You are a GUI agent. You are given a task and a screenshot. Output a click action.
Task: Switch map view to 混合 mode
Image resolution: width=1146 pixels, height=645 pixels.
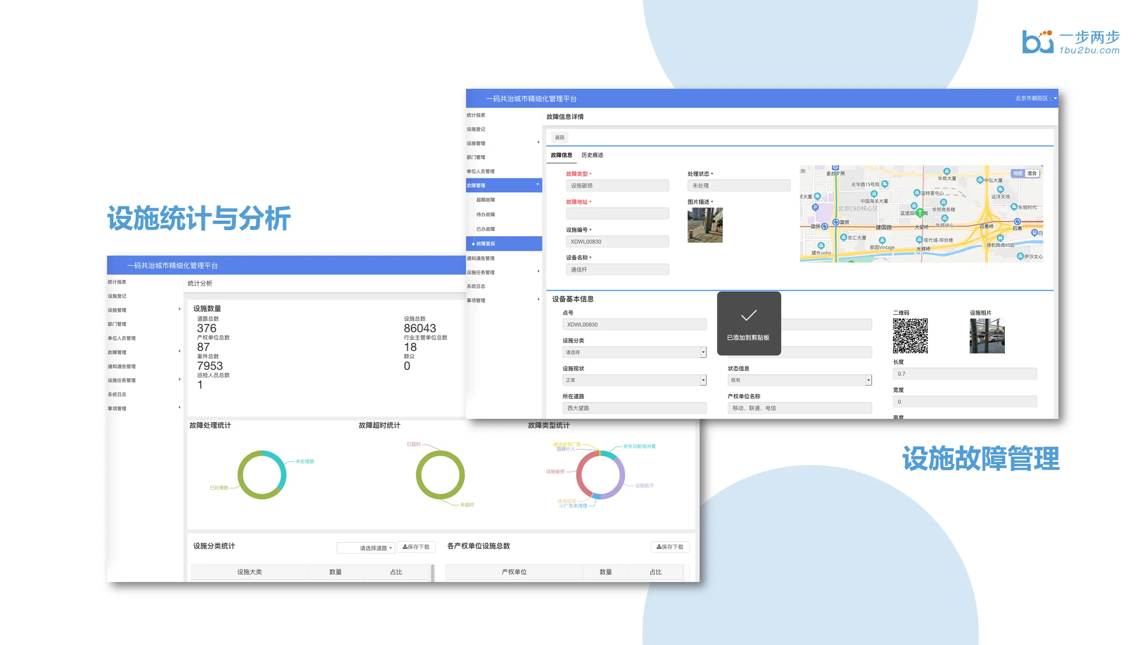[x=1032, y=174]
